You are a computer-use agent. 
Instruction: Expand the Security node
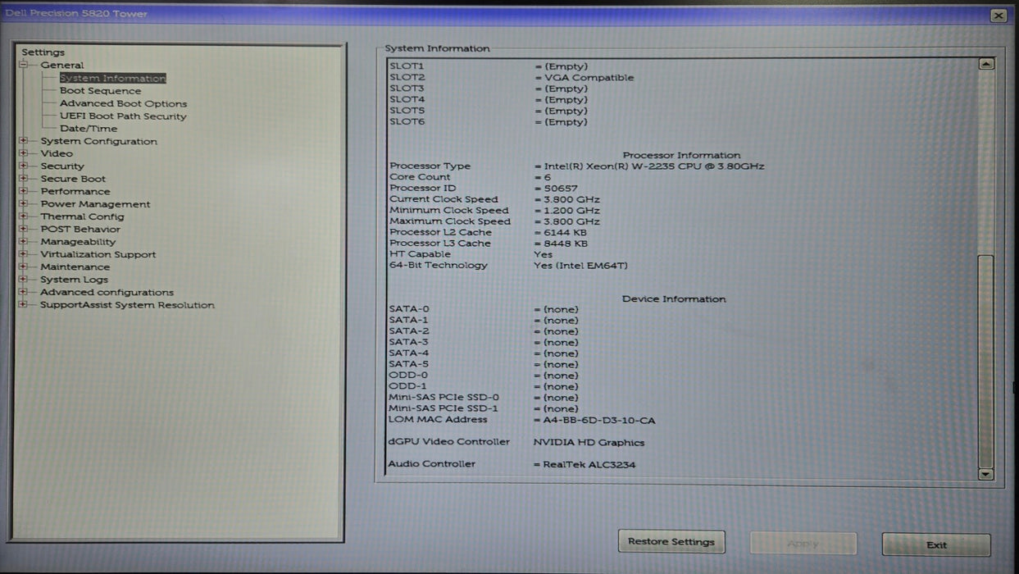pyautogui.click(x=24, y=166)
